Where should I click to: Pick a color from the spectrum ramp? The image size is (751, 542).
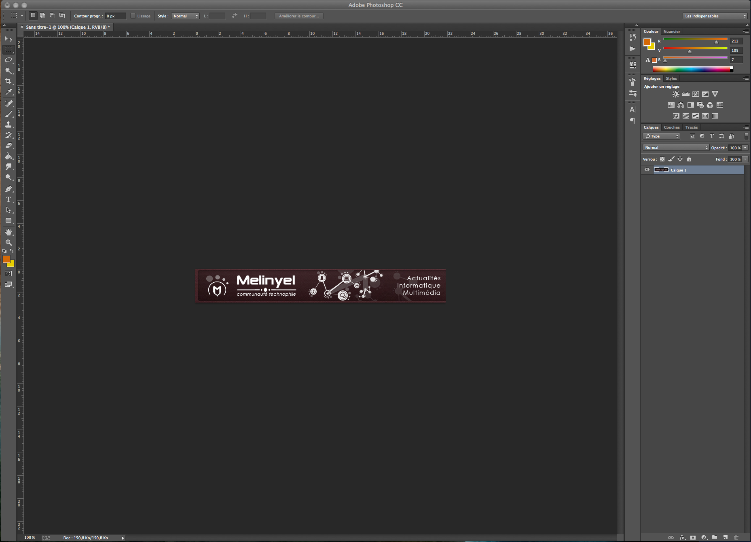click(693, 69)
